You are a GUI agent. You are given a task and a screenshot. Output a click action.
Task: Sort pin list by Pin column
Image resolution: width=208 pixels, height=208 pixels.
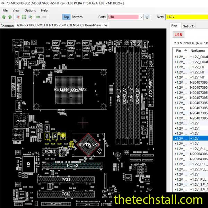tap(181, 50)
